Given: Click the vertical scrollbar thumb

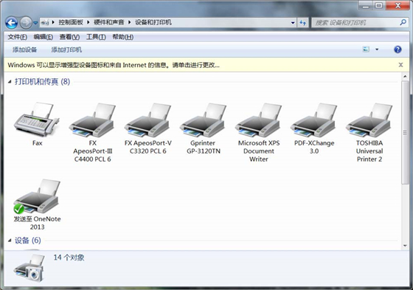Looking at the screenshot, I should coord(405,133).
